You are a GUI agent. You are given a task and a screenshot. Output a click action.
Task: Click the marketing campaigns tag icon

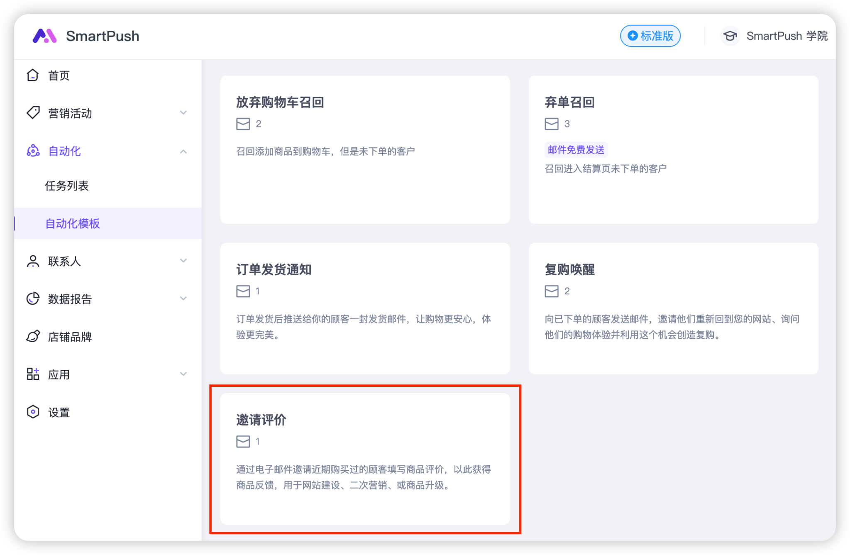(x=33, y=113)
